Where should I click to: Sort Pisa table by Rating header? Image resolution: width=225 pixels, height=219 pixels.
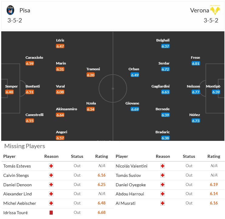(x=101, y=157)
